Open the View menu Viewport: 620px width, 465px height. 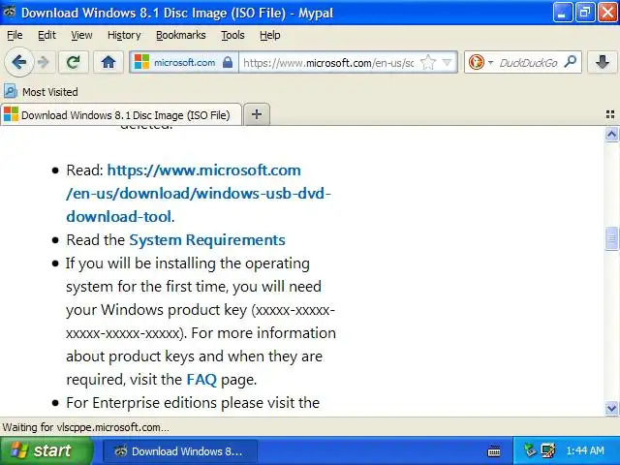pos(81,35)
